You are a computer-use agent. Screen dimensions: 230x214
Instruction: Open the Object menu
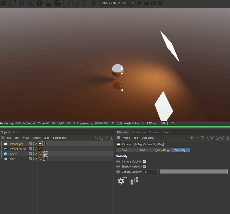click(x=36, y=138)
